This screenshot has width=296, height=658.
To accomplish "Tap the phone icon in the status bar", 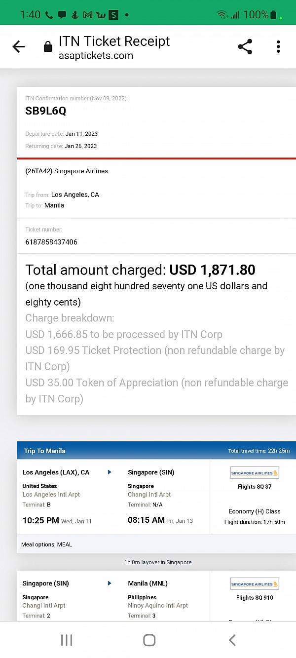I will coord(48,14).
